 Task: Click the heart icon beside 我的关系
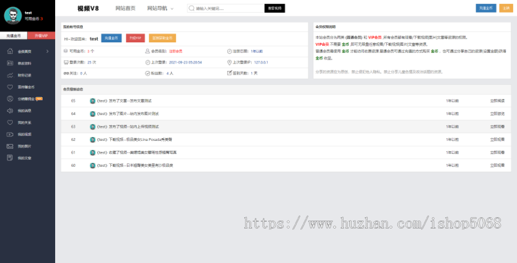pyautogui.click(x=10, y=122)
